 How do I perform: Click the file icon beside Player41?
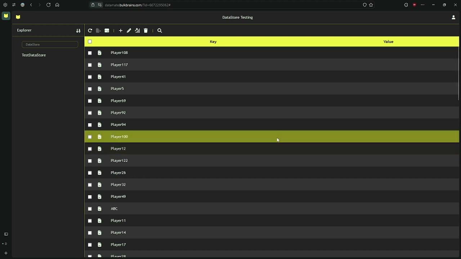[99, 77]
